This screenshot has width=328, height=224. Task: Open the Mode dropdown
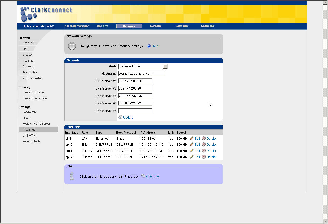coord(165,66)
